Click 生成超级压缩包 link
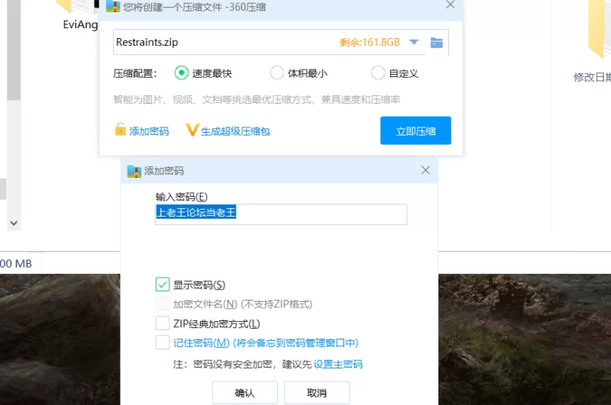This screenshot has height=405, width=611. [x=235, y=131]
